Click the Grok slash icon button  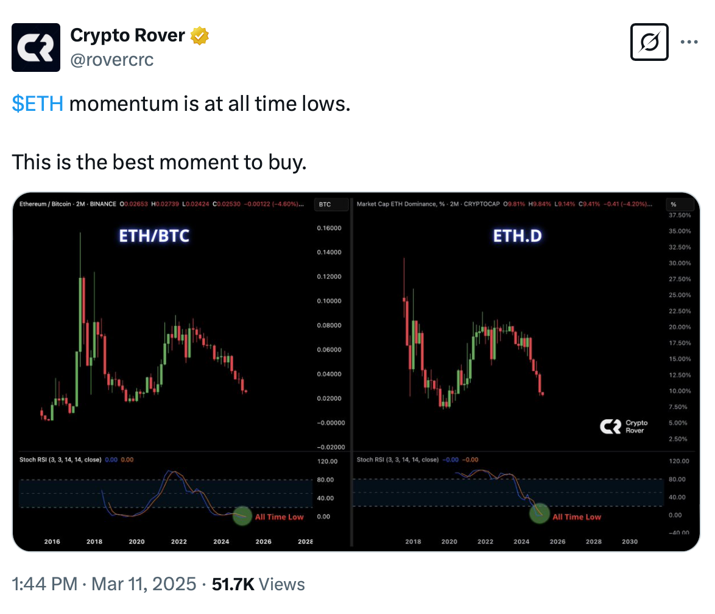click(x=649, y=42)
